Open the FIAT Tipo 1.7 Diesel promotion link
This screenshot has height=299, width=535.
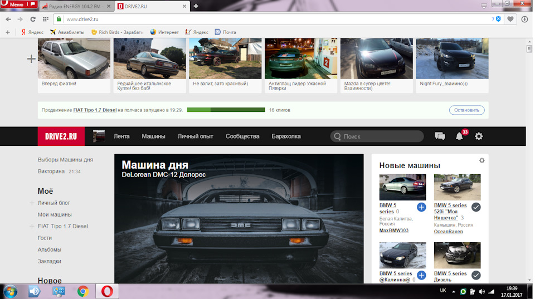(x=95, y=110)
